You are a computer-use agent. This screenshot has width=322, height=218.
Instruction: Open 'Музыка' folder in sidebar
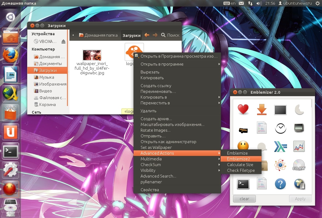click(48, 77)
